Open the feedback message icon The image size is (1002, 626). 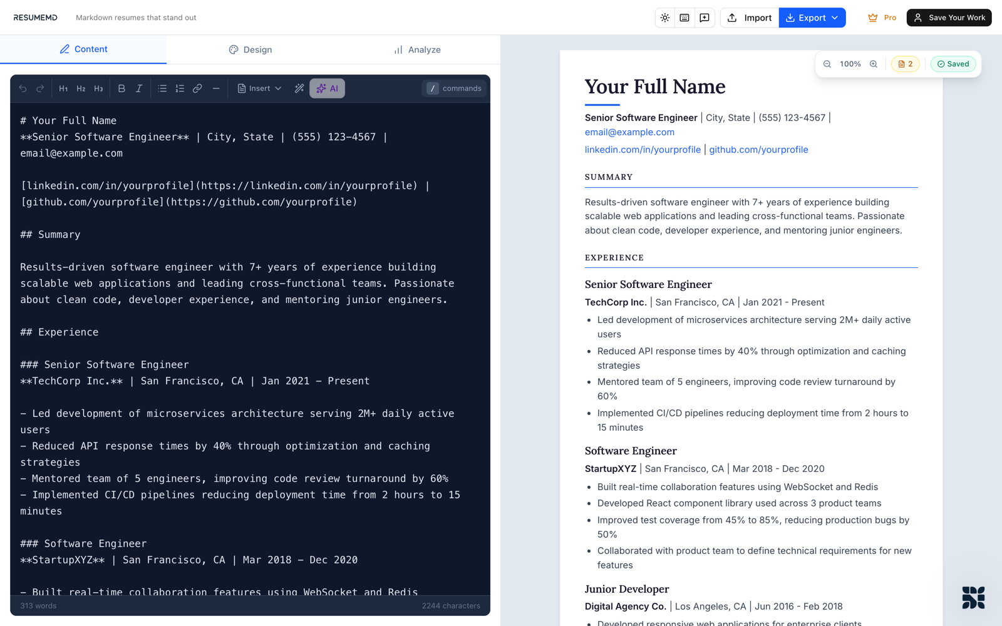[x=705, y=18]
